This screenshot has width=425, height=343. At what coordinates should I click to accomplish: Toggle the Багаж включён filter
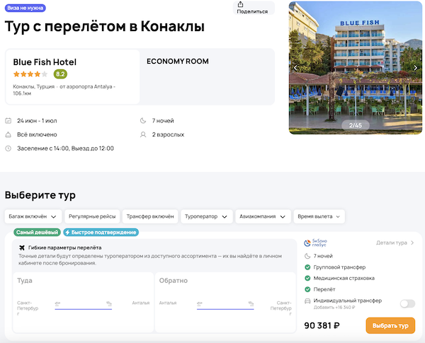pos(33,216)
